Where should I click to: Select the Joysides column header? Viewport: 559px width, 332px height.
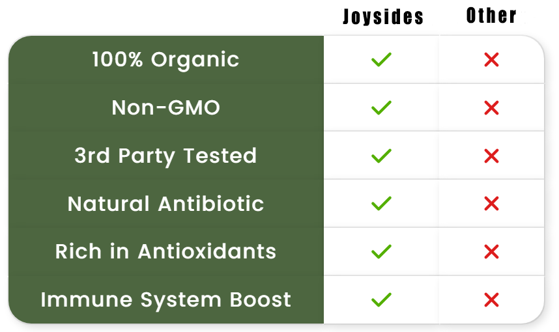383,17
